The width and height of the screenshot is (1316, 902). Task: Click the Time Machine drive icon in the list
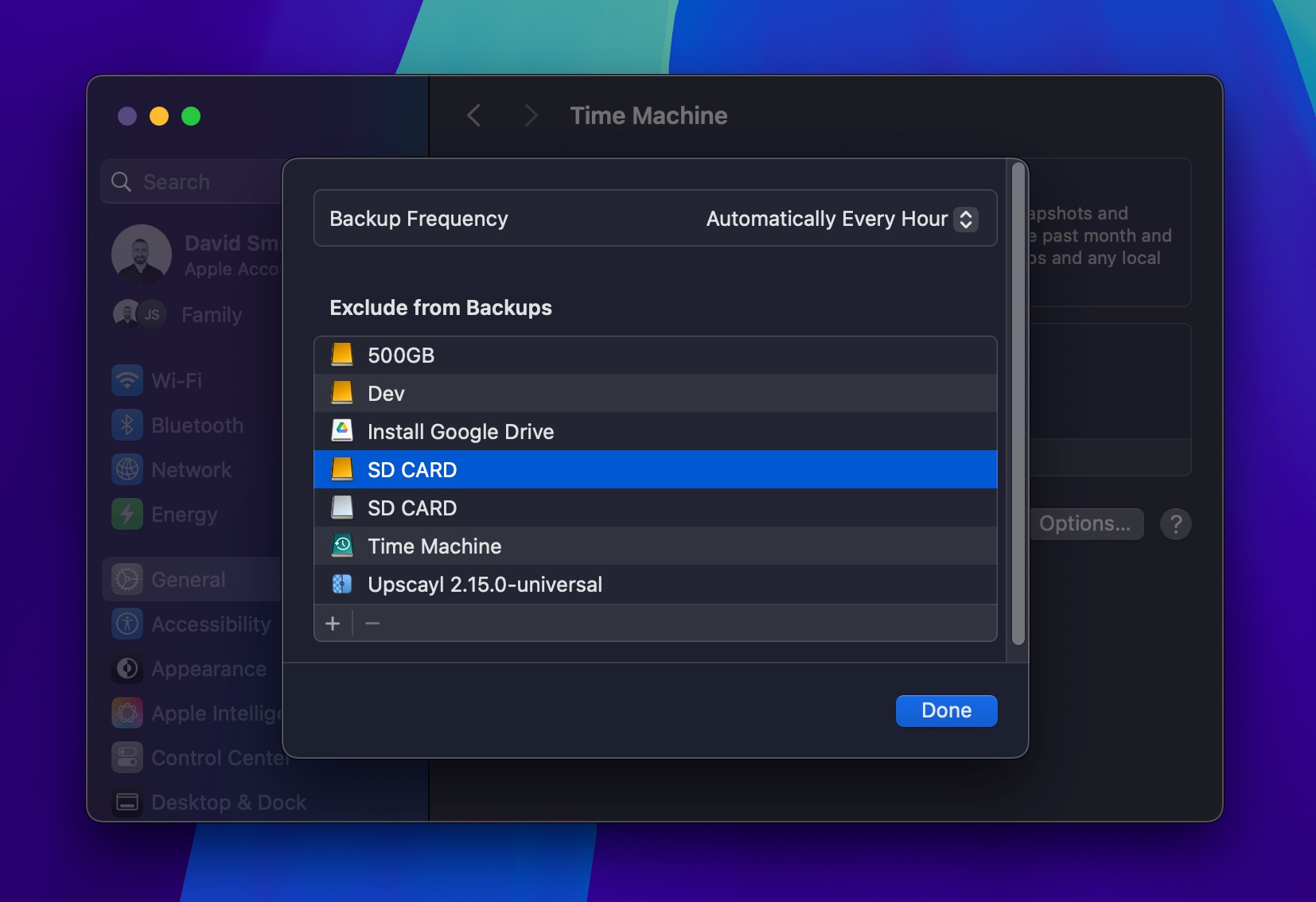click(342, 546)
